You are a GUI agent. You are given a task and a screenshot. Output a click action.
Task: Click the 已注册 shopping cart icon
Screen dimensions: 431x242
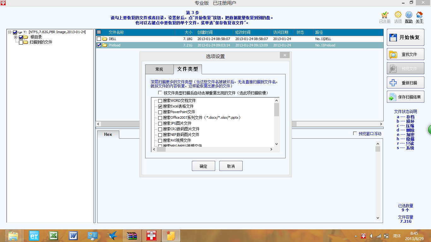[385, 15]
